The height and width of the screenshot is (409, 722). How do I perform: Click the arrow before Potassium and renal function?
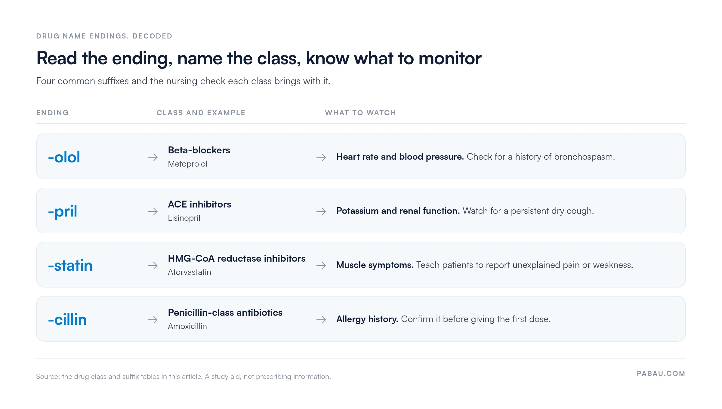pyautogui.click(x=321, y=211)
